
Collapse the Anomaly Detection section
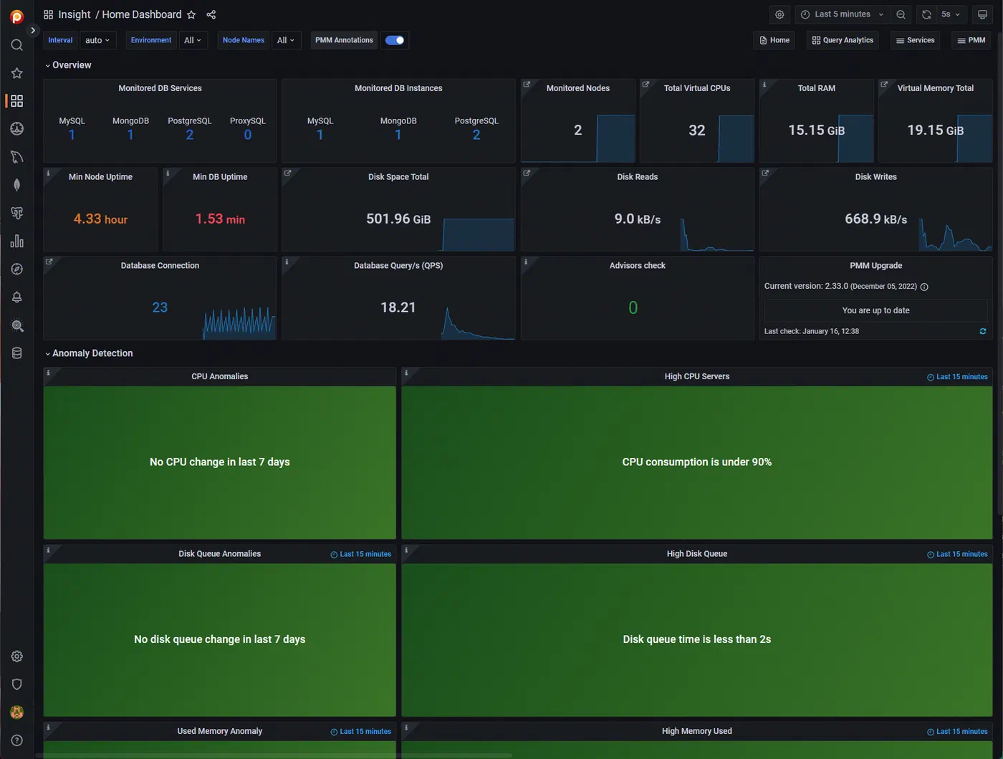89,353
